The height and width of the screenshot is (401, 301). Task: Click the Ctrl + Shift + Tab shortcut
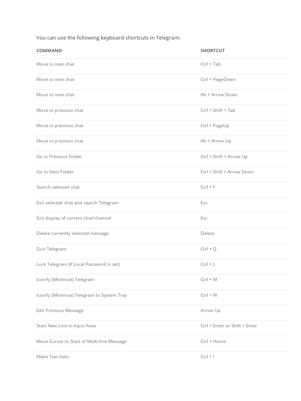[x=218, y=110]
